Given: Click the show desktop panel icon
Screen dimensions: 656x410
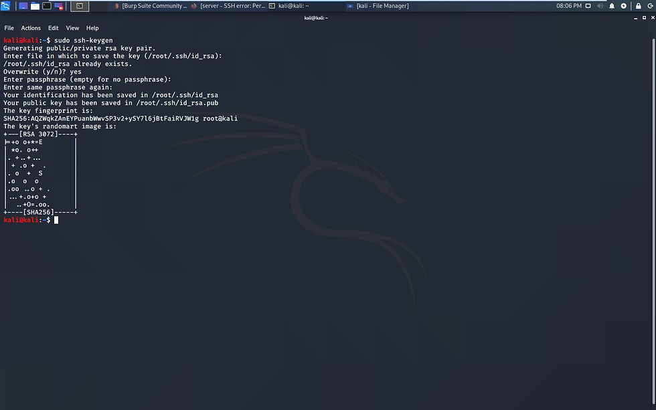Looking at the screenshot, I should [23, 6].
